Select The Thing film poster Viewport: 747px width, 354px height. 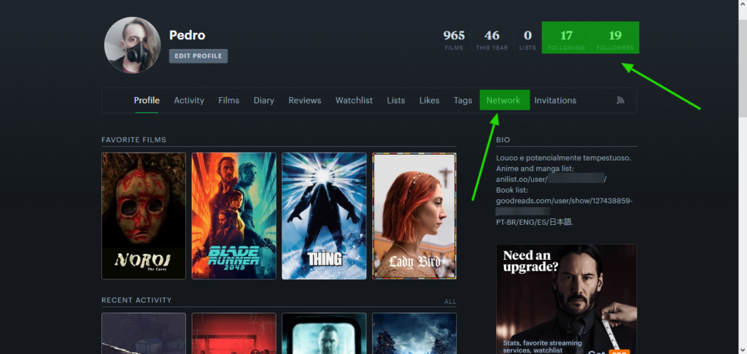click(x=324, y=215)
